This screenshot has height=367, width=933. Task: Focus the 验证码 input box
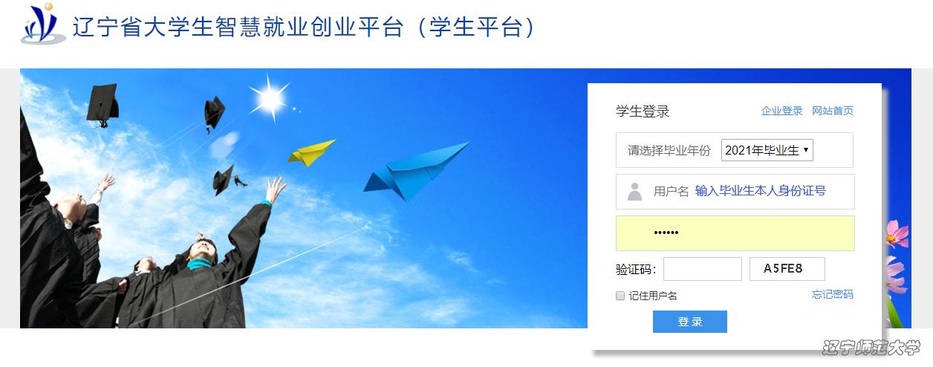[x=703, y=269]
